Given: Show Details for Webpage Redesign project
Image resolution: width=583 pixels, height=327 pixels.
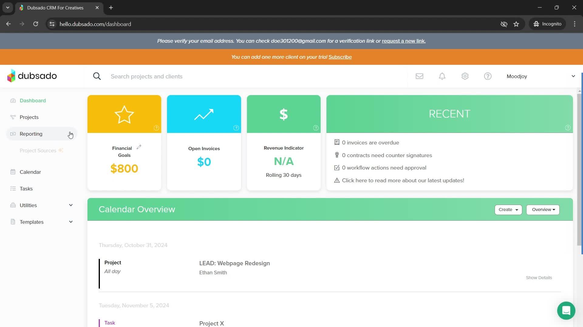Looking at the screenshot, I should pos(539,278).
